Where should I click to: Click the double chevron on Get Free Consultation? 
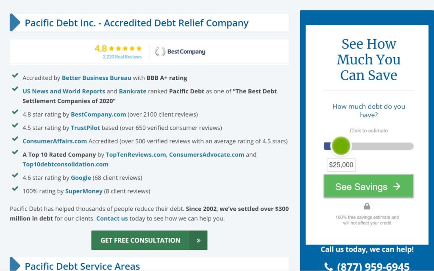click(x=198, y=240)
